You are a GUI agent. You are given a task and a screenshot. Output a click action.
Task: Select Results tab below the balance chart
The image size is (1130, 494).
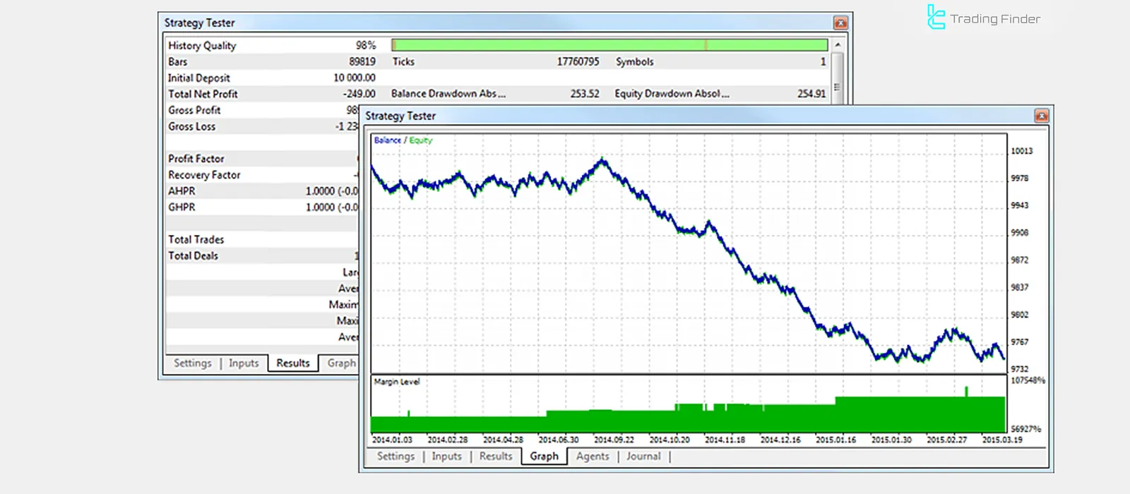pos(496,457)
